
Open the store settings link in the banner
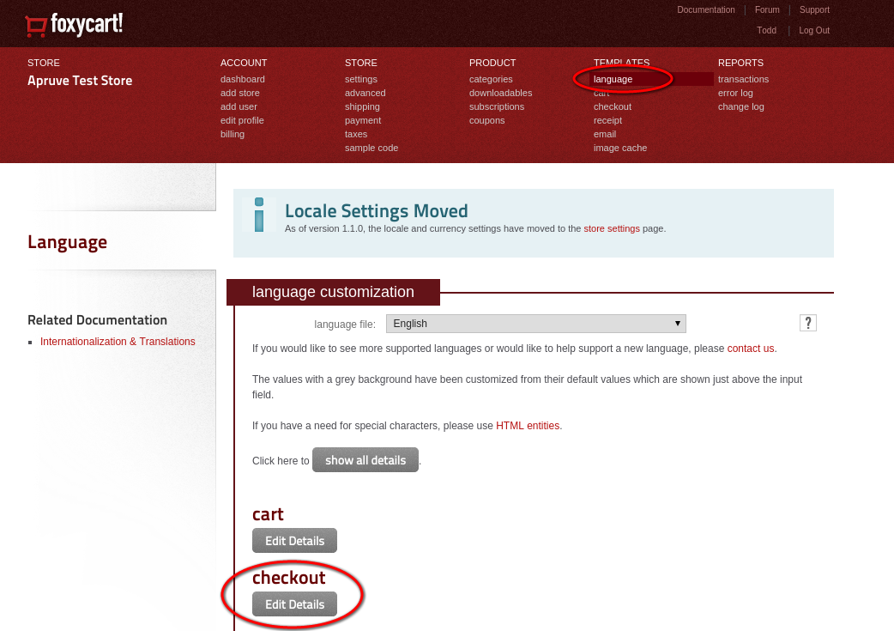tap(610, 228)
